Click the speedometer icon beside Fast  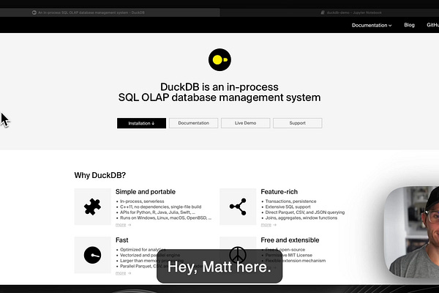(x=92, y=255)
